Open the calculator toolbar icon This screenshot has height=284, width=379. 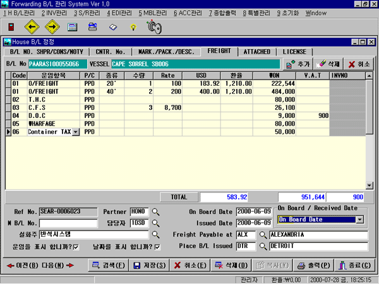(72, 27)
